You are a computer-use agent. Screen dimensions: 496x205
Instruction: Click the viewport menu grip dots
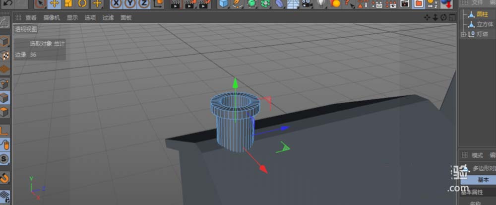(x=18, y=17)
